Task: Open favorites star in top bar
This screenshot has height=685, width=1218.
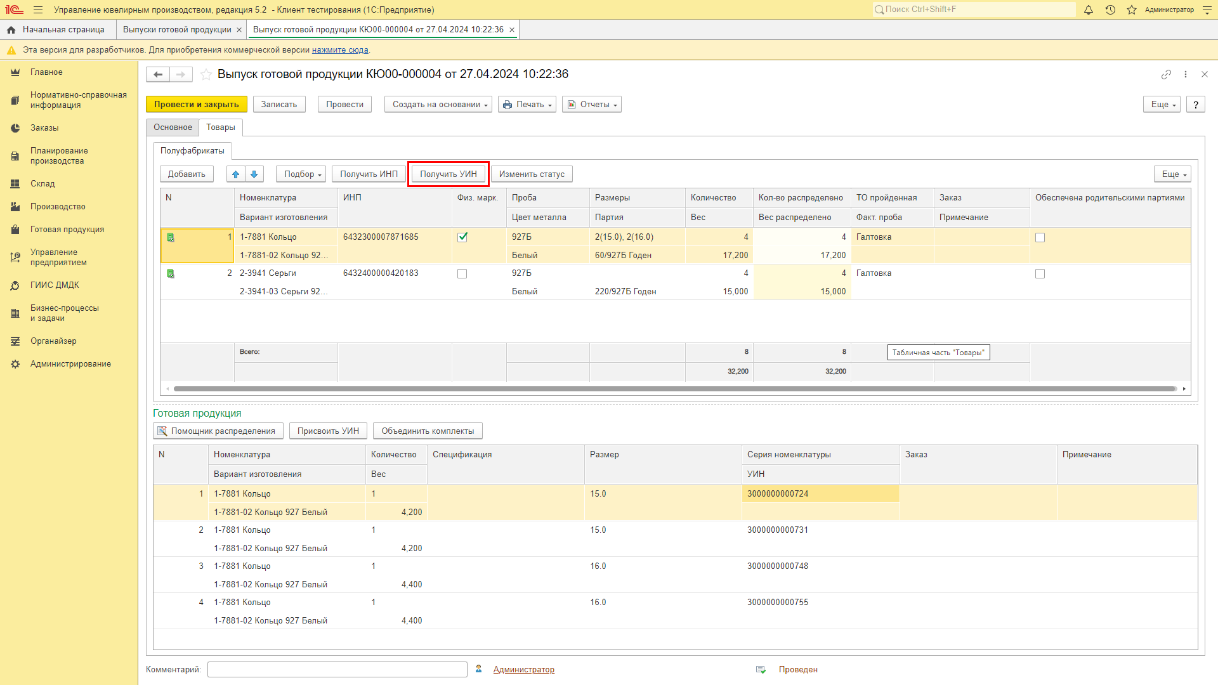Action: 1132,10
